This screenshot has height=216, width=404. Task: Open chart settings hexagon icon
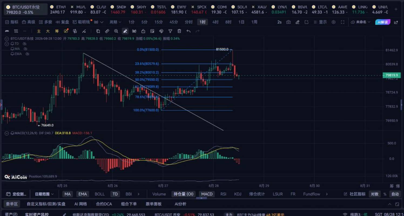(334, 22)
